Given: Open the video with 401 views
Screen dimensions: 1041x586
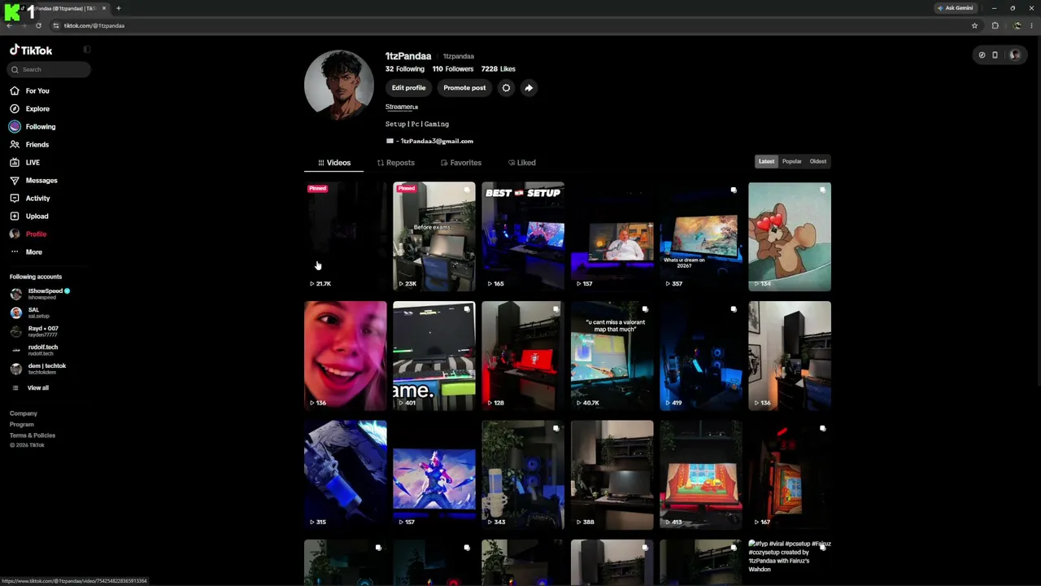Looking at the screenshot, I should coord(434,356).
